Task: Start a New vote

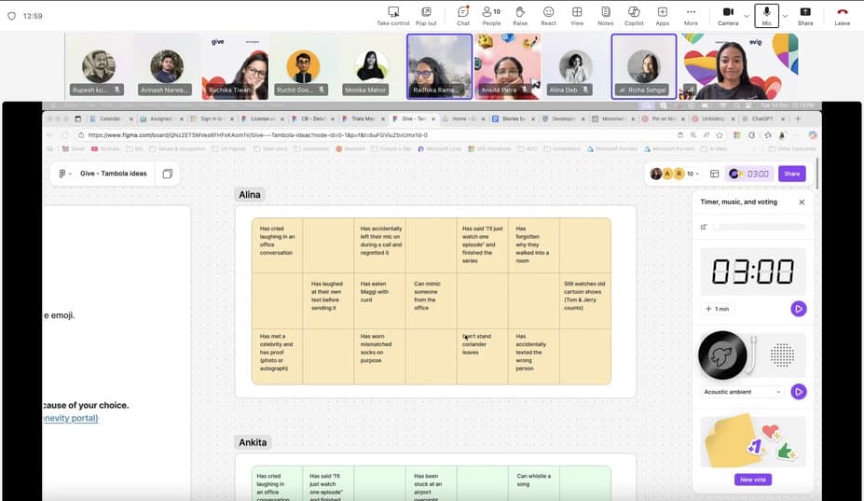Action: 753,480
